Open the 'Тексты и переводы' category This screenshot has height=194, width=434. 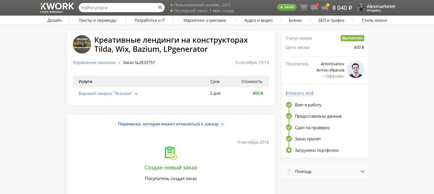click(x=98, y=20)
